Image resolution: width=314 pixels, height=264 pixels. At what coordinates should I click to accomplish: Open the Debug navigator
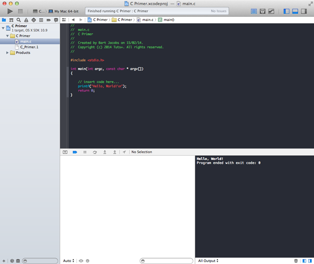point(41,20)
